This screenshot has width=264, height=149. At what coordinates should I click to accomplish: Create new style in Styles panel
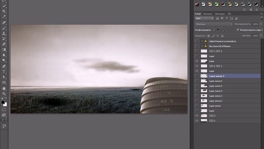pyautogui.click(x=251, y=10)
